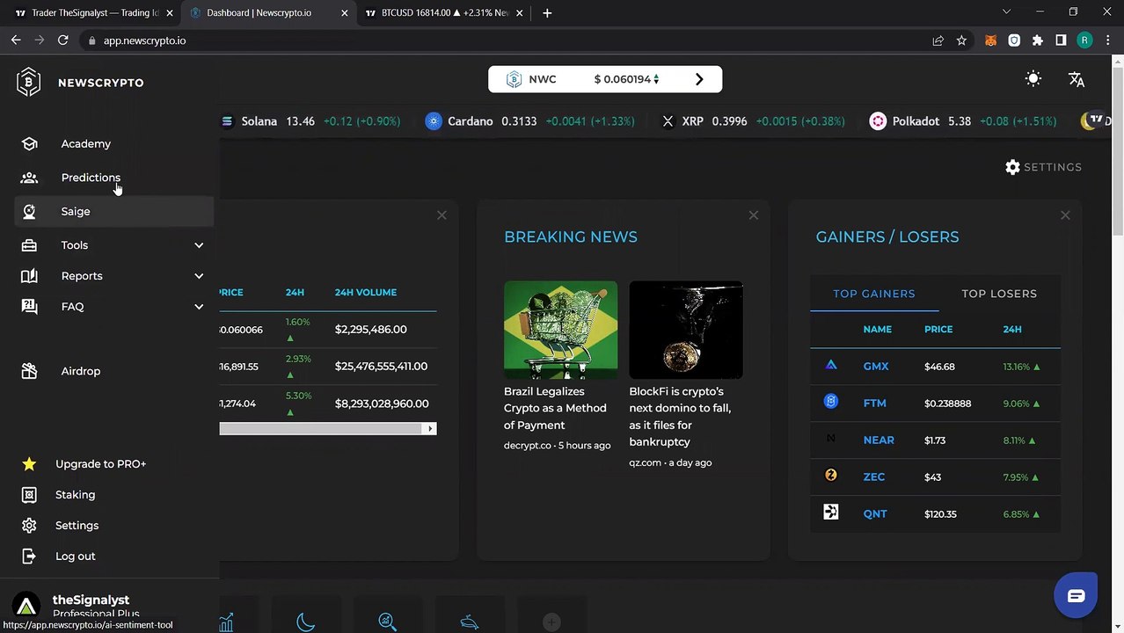Click the Staking safe icon
Screen dimensions: 1124x633
coord(29,495)
